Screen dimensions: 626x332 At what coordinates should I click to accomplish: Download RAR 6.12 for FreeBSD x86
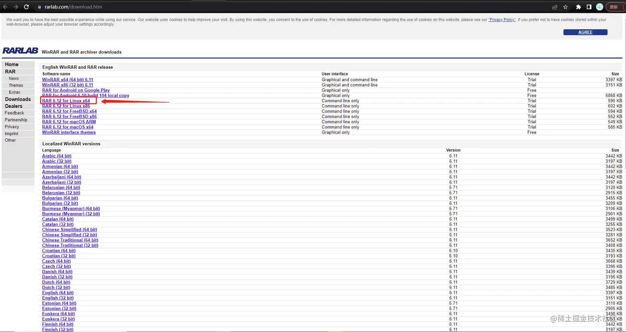pos(69,117)
